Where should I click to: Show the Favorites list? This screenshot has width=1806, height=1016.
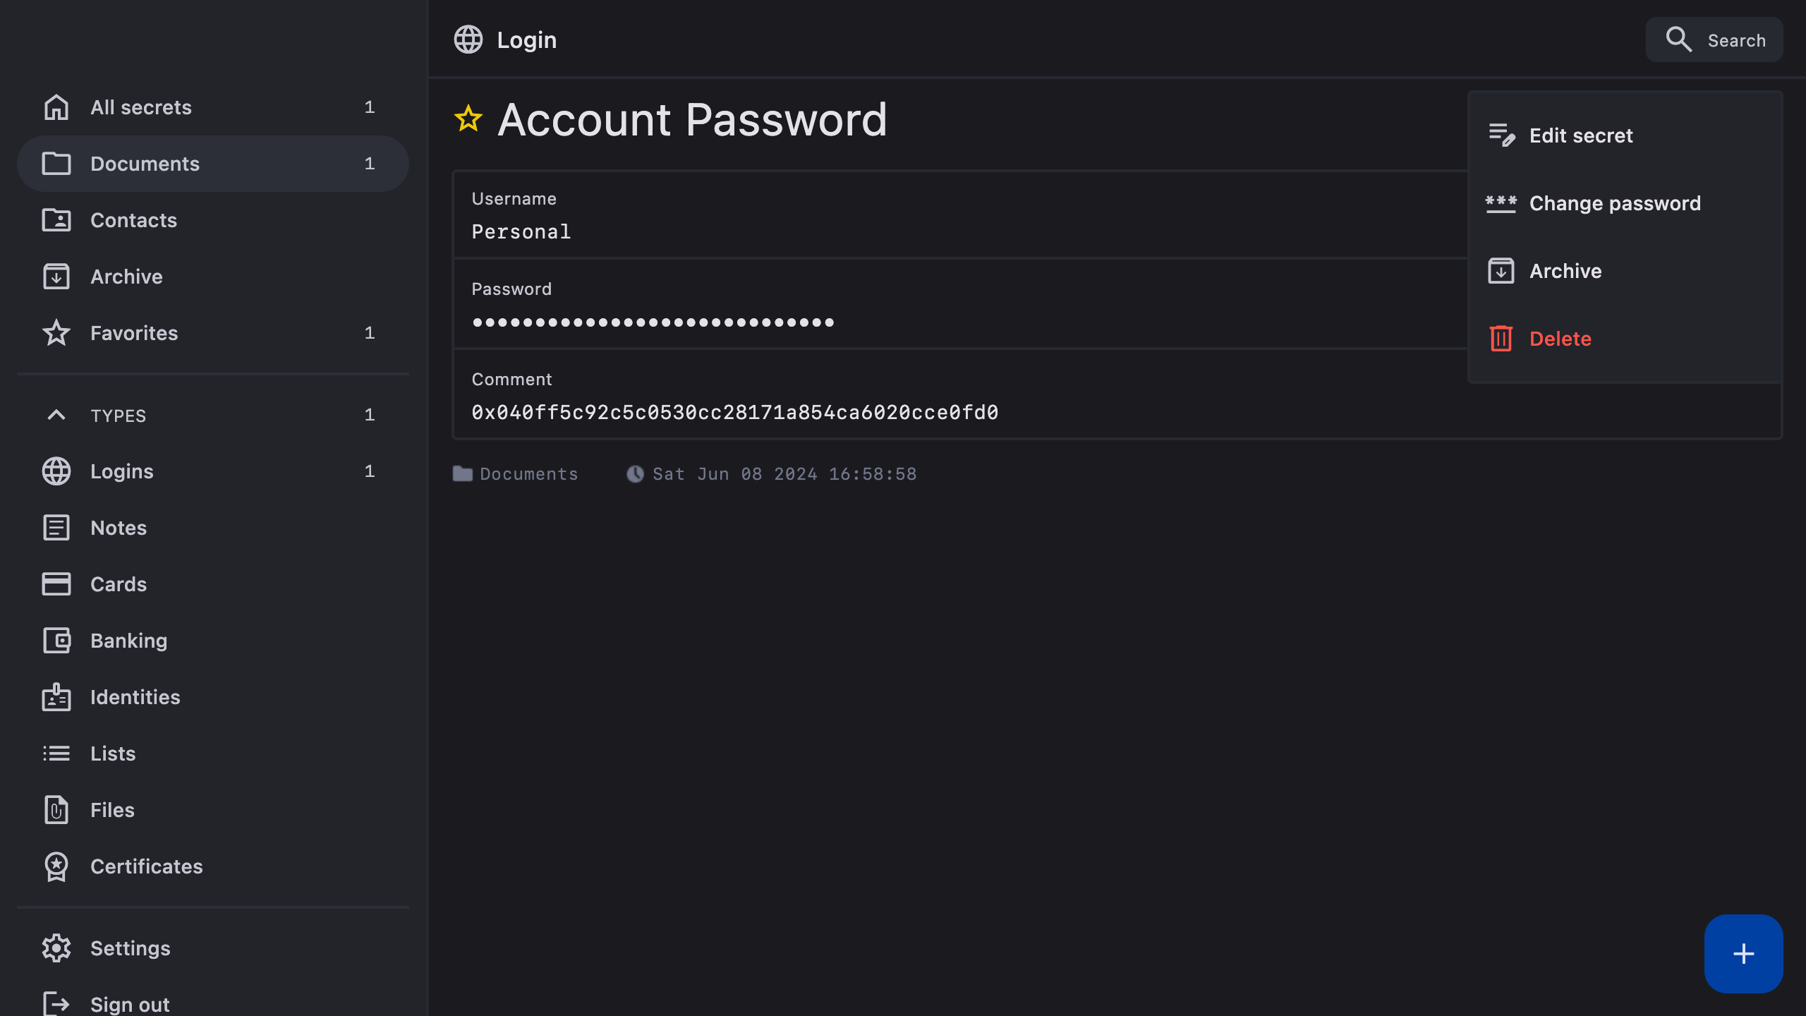pyautogui.click(x=134, y=333)
